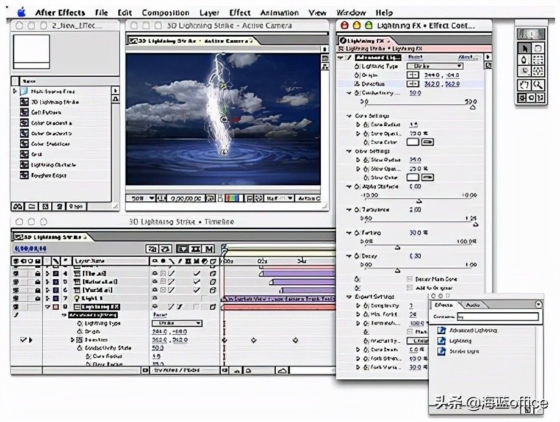Click the Strobe Light effect icon in Effects palette
The width and height of the screenshot is (560, 422).
point(442,351)
